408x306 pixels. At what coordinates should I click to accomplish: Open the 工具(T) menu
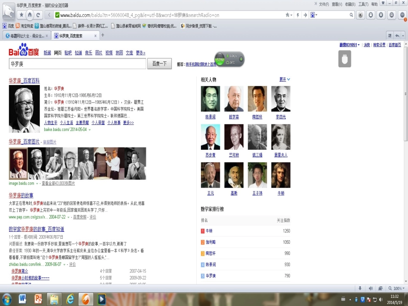[363, 4]
